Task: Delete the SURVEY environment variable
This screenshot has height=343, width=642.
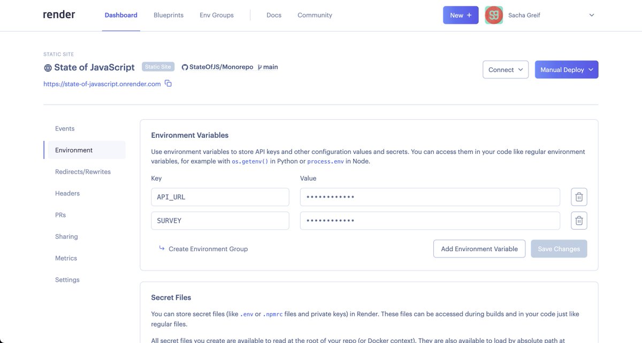Action: point(579,221)
